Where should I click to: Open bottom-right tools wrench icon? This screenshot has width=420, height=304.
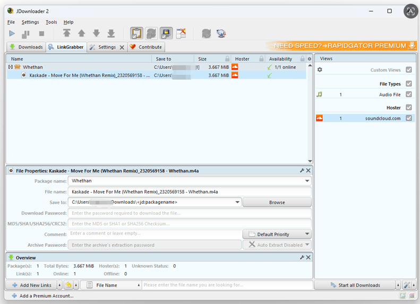pyautogui.click(x=407, y=285)
